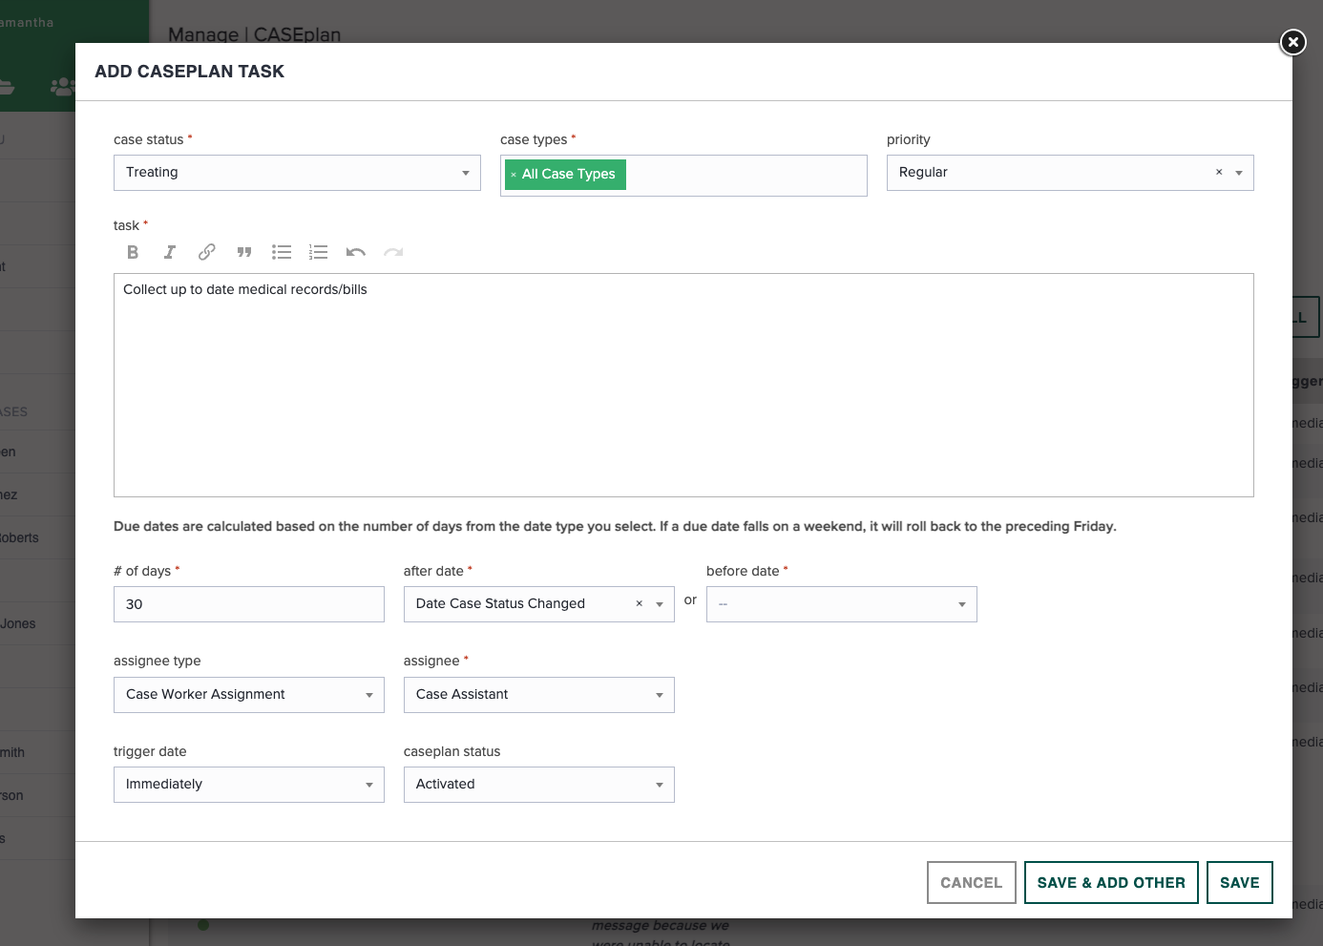Remove the All Case Types tag
The image size is (1323, 946).
[x=514, y=175]
